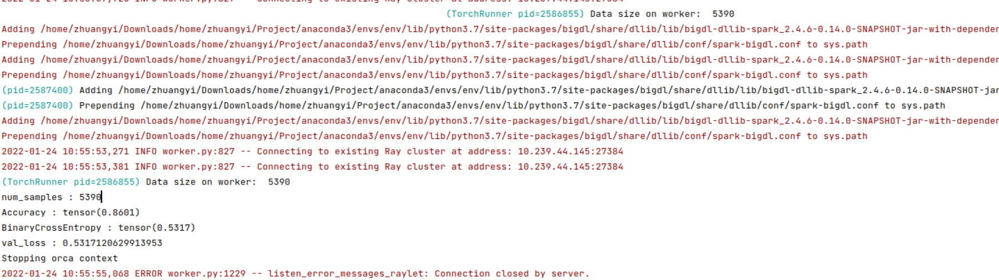This screenshot has height=280, width=999.
Task: Click the worker.py:1229 reference
Action: coord(207,273)
